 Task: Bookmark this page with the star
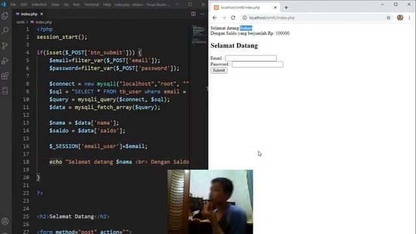[x=389, y=18]
